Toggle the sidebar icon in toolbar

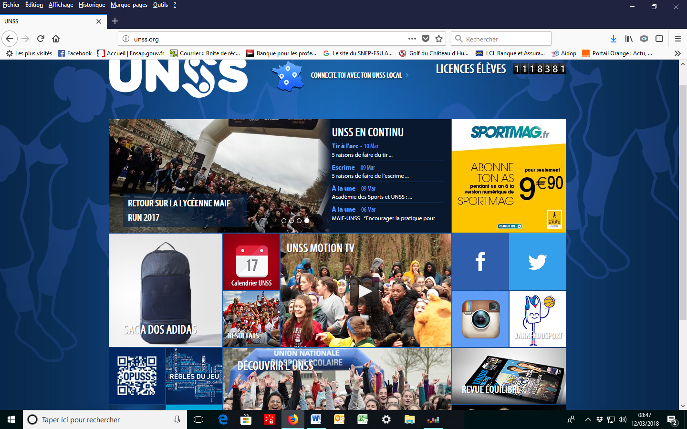coord(659,39)
